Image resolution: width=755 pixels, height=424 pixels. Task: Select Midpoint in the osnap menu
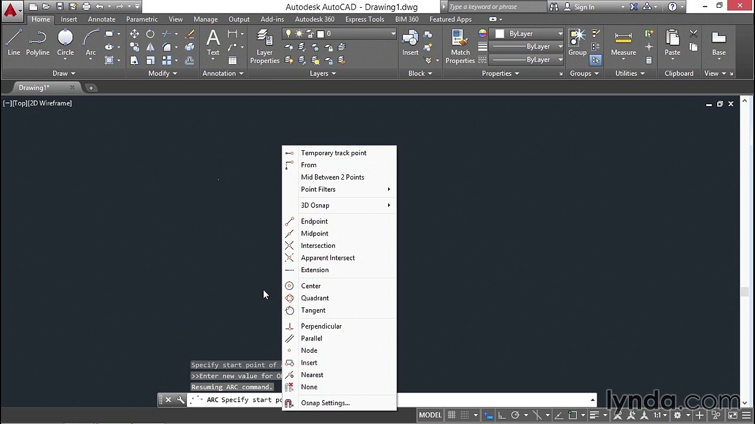[x=339, y=234]
